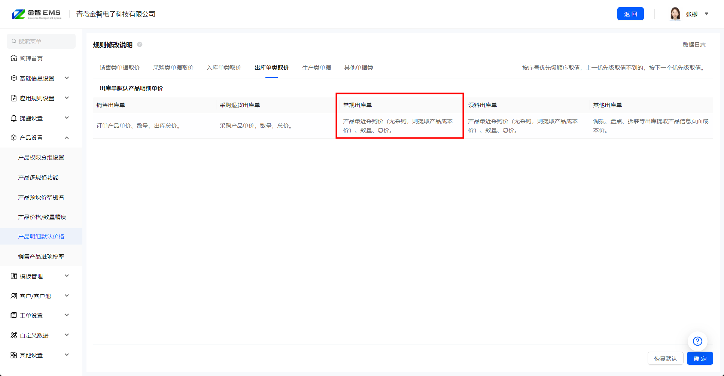Switch to the 销售类单据取价 tab
The width and height of the screenshot is (724, 376).
point(120,68)
